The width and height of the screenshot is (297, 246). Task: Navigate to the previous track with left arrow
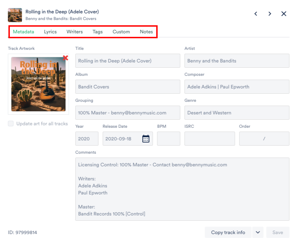[256, 14]
